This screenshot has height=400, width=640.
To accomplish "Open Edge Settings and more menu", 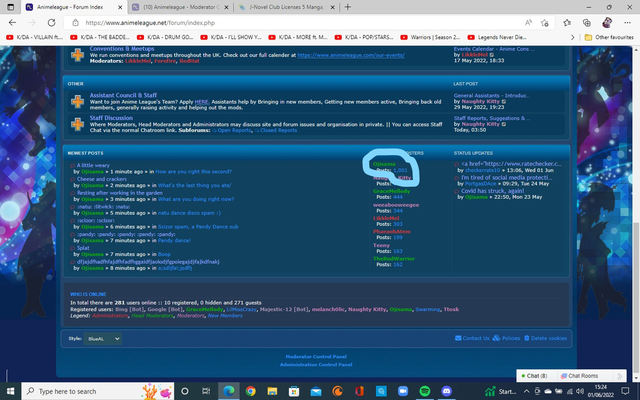I will [x=627, y=22].
